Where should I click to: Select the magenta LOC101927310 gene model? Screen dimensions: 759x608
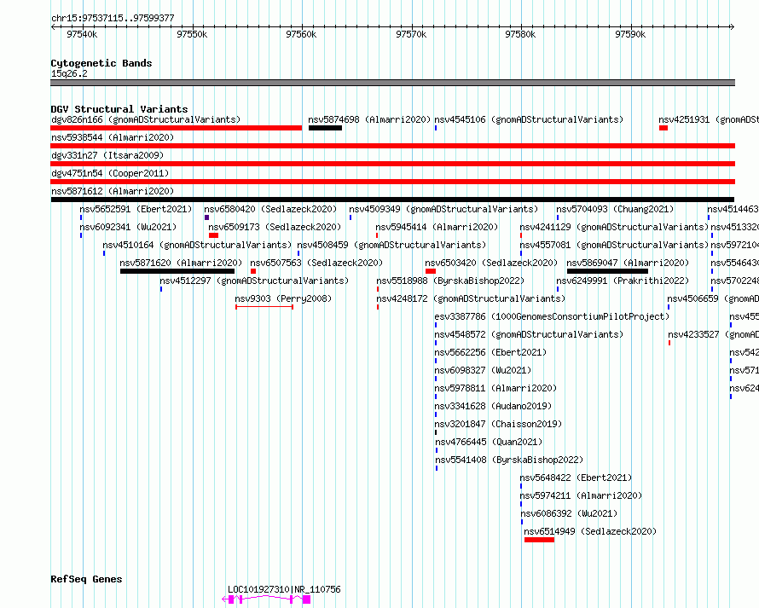click(x=266, y=599)
